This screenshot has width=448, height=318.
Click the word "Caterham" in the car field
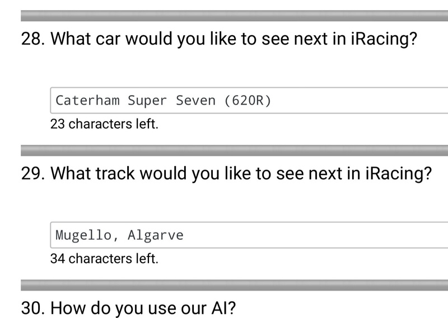click(87, 101)
